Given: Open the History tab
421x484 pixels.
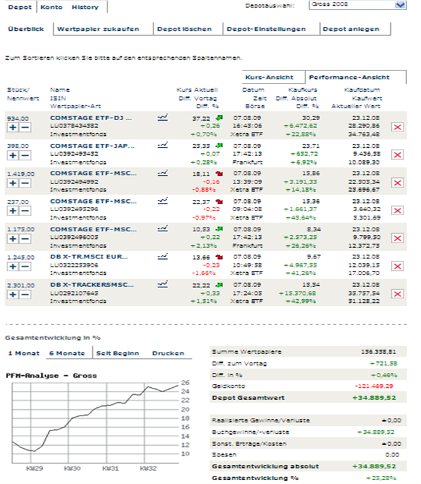Looking at the screenshot, I should click(x=85, y=7).
